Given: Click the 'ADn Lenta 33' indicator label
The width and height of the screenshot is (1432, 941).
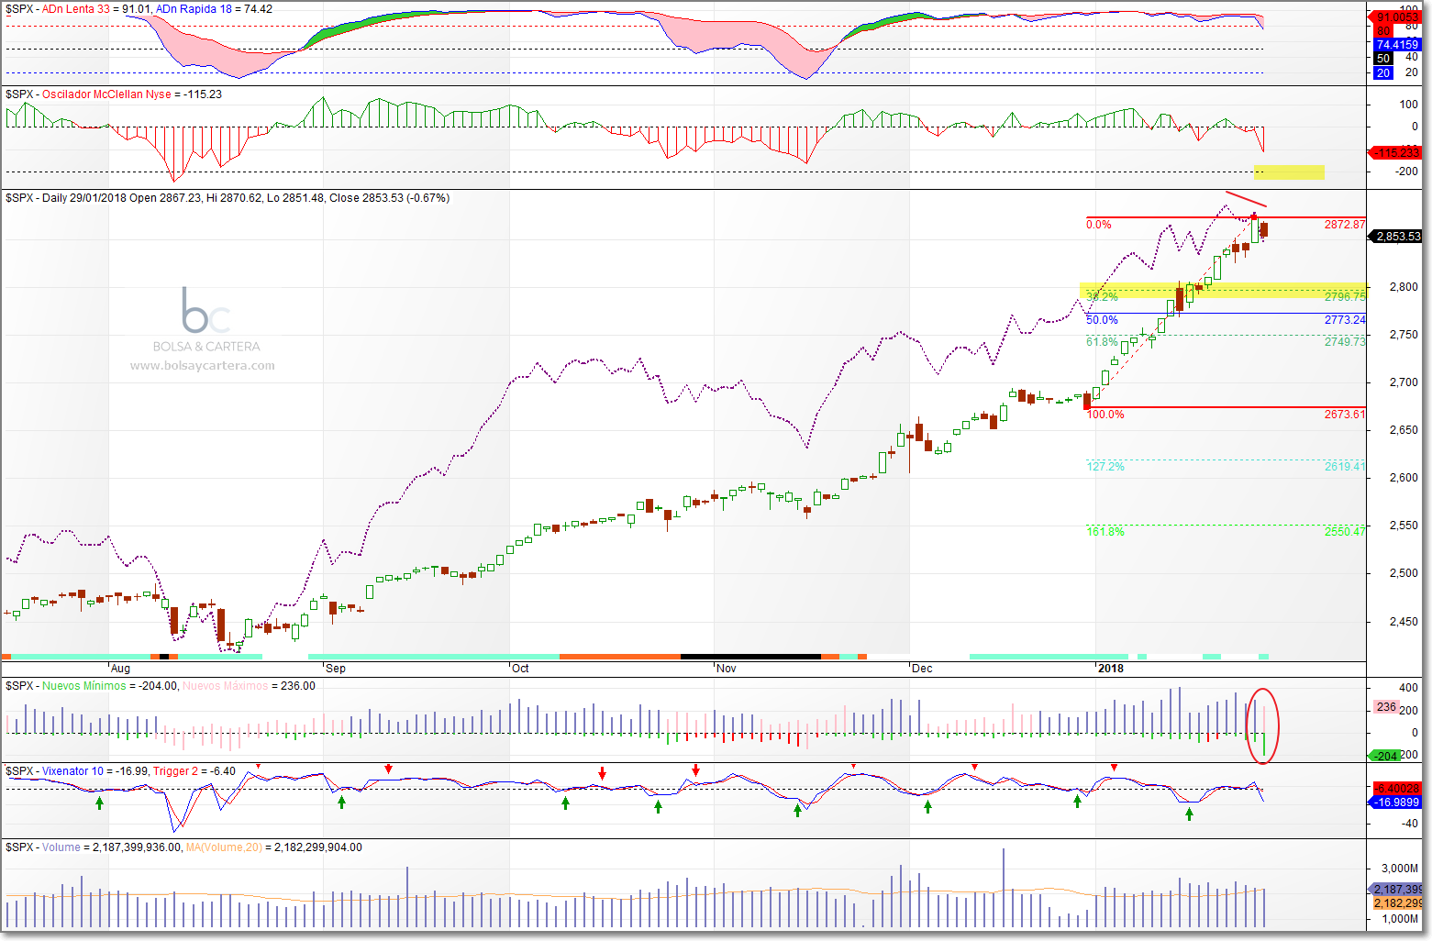Looking at the screenshot, I should coord(76,9).
